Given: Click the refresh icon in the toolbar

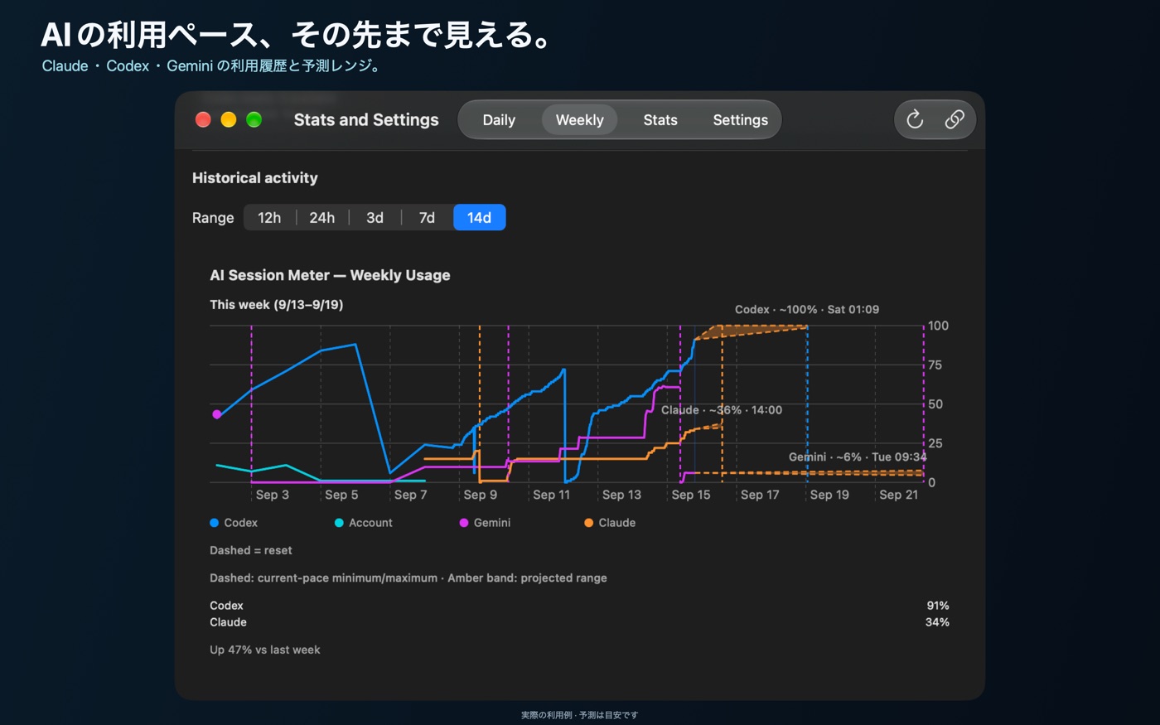Looking at the screenshot, I should pyautogui.click(x=915, y=119).
